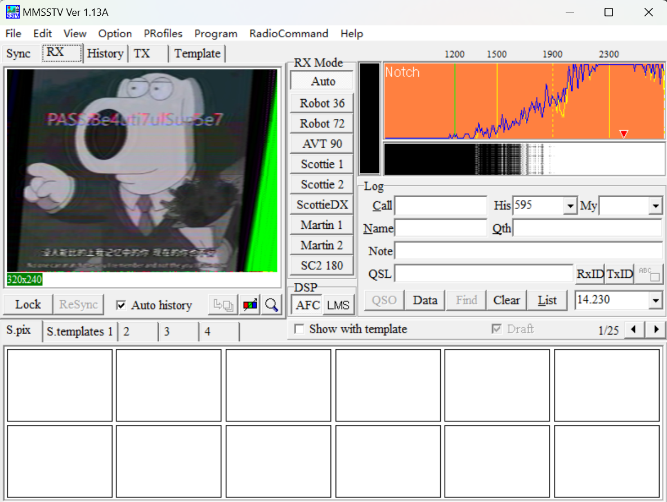
Task: Open the 14.230 frequency dropdown
Action: pyautogui.click(x=656, y=301)
